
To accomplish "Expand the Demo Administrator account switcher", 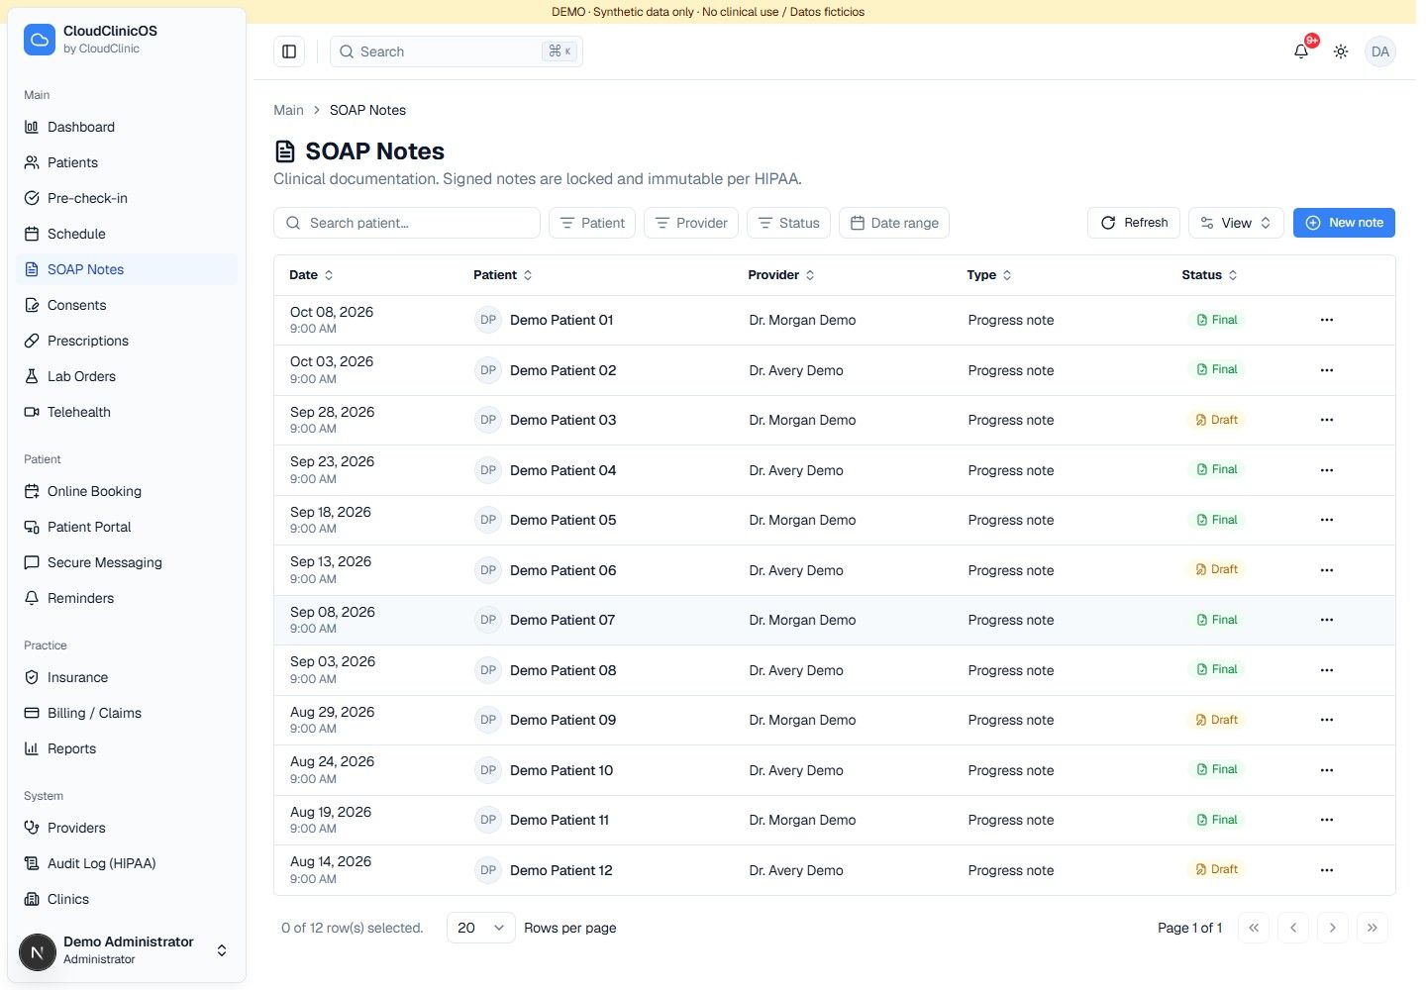I will point(127,950).
